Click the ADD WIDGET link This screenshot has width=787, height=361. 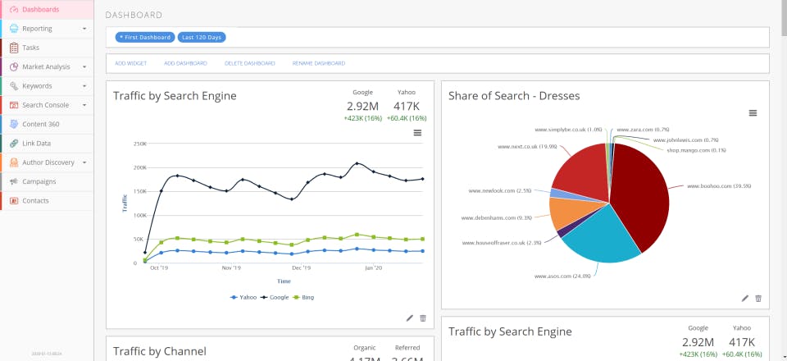131,63
